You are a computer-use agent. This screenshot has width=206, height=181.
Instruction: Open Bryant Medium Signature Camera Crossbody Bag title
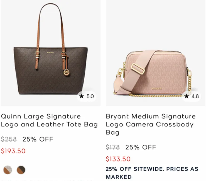pyautogui.click(x=151, y=124)
